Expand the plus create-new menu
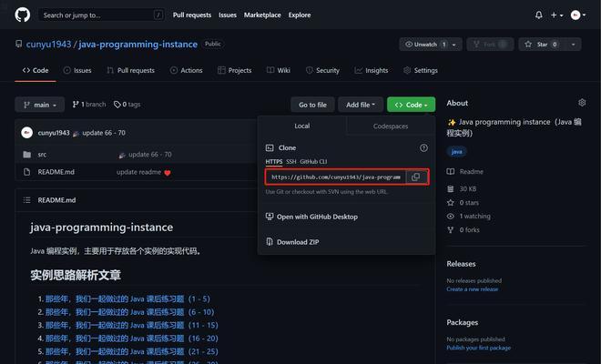 coord(556,15)
